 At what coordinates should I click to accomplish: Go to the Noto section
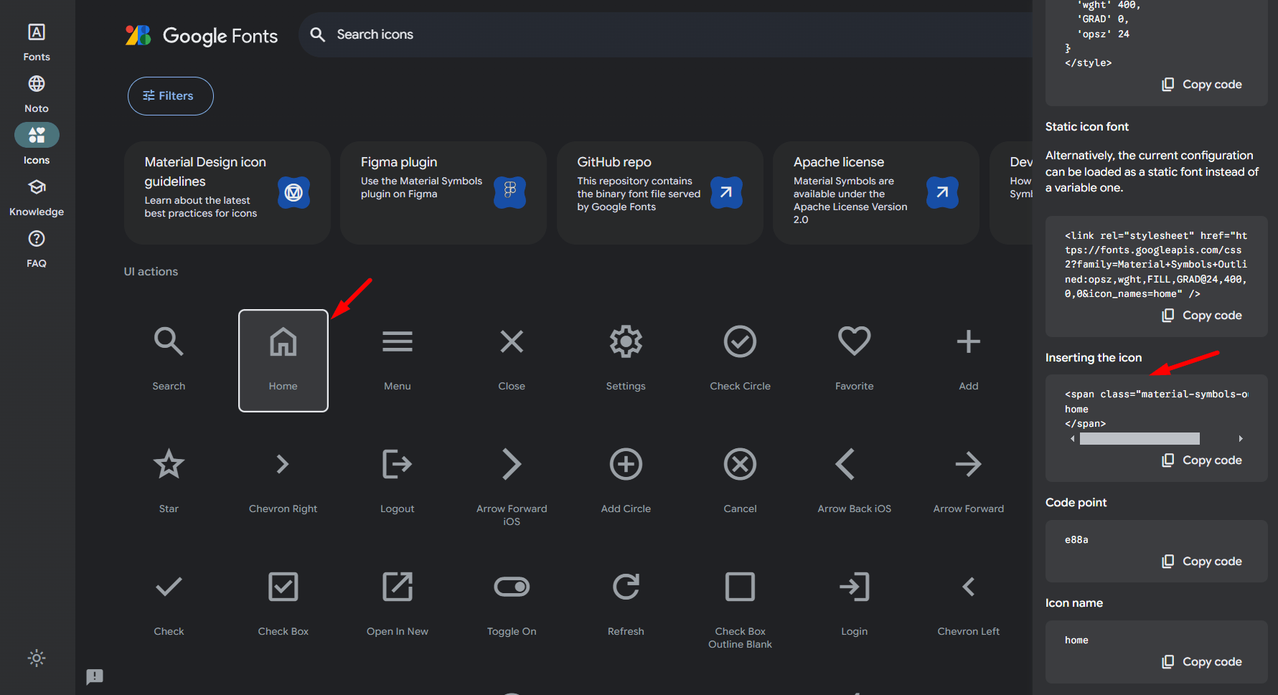point(37,94)
